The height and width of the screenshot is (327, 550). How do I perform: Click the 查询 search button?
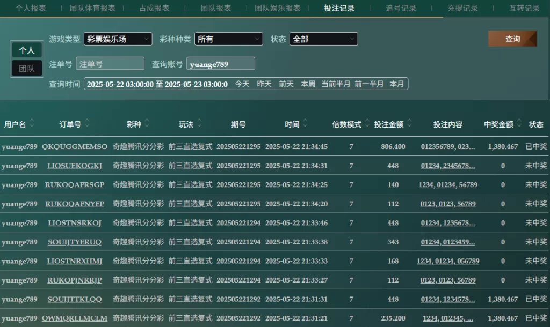512,39
